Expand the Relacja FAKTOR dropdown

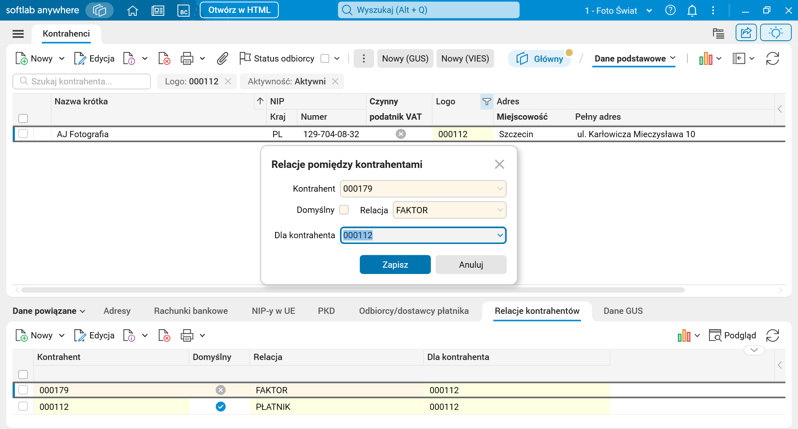[x=500, y=210]
